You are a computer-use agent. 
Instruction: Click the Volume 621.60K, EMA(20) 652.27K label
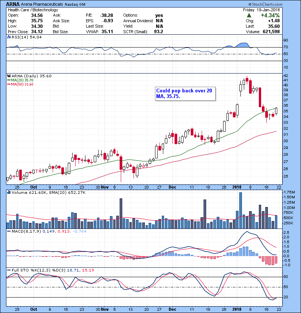(49, 193)
